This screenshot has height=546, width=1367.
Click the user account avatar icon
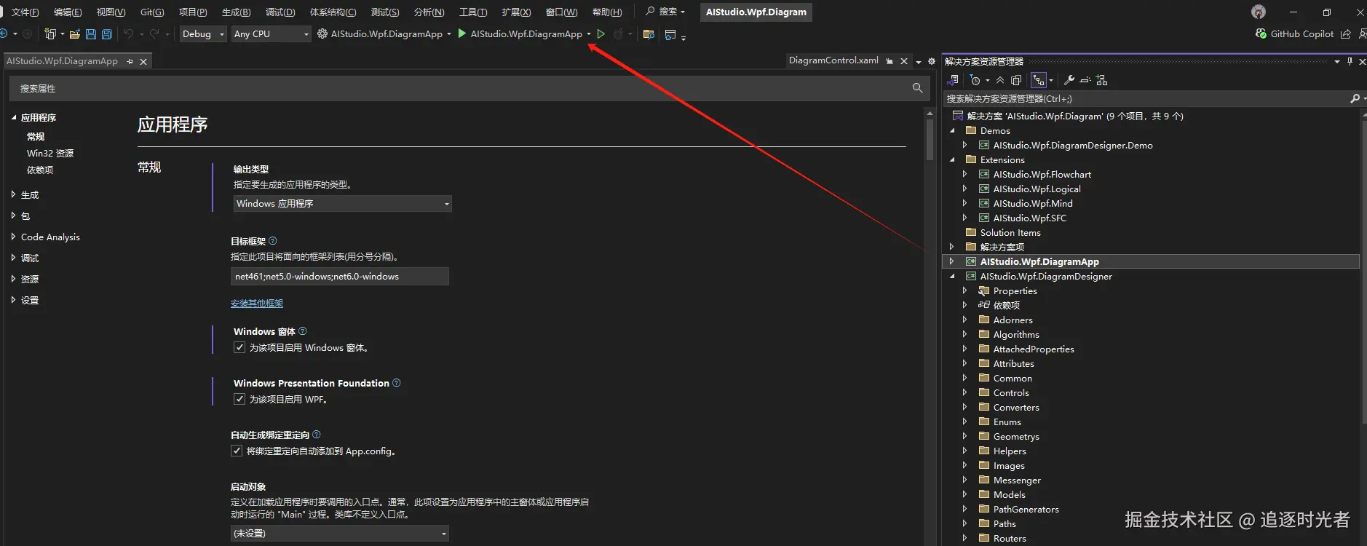tap(1259, 12)
